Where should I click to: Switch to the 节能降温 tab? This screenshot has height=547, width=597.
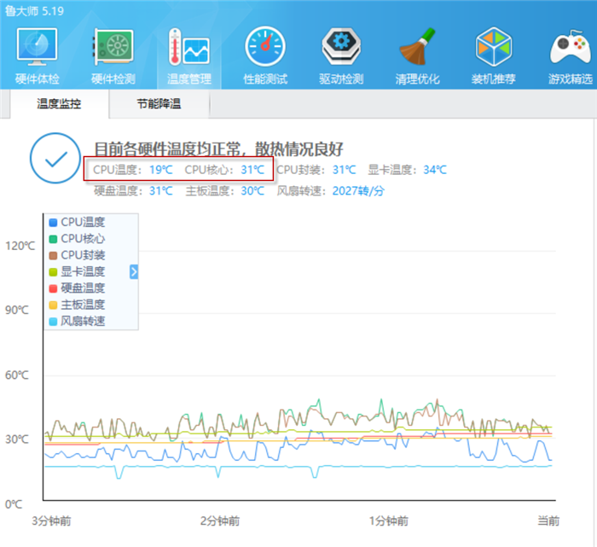point(159,103)
